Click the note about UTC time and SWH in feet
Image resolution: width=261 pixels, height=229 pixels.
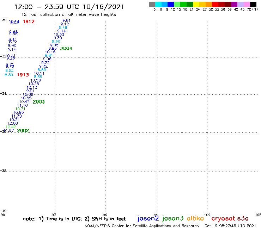[74, 219]
